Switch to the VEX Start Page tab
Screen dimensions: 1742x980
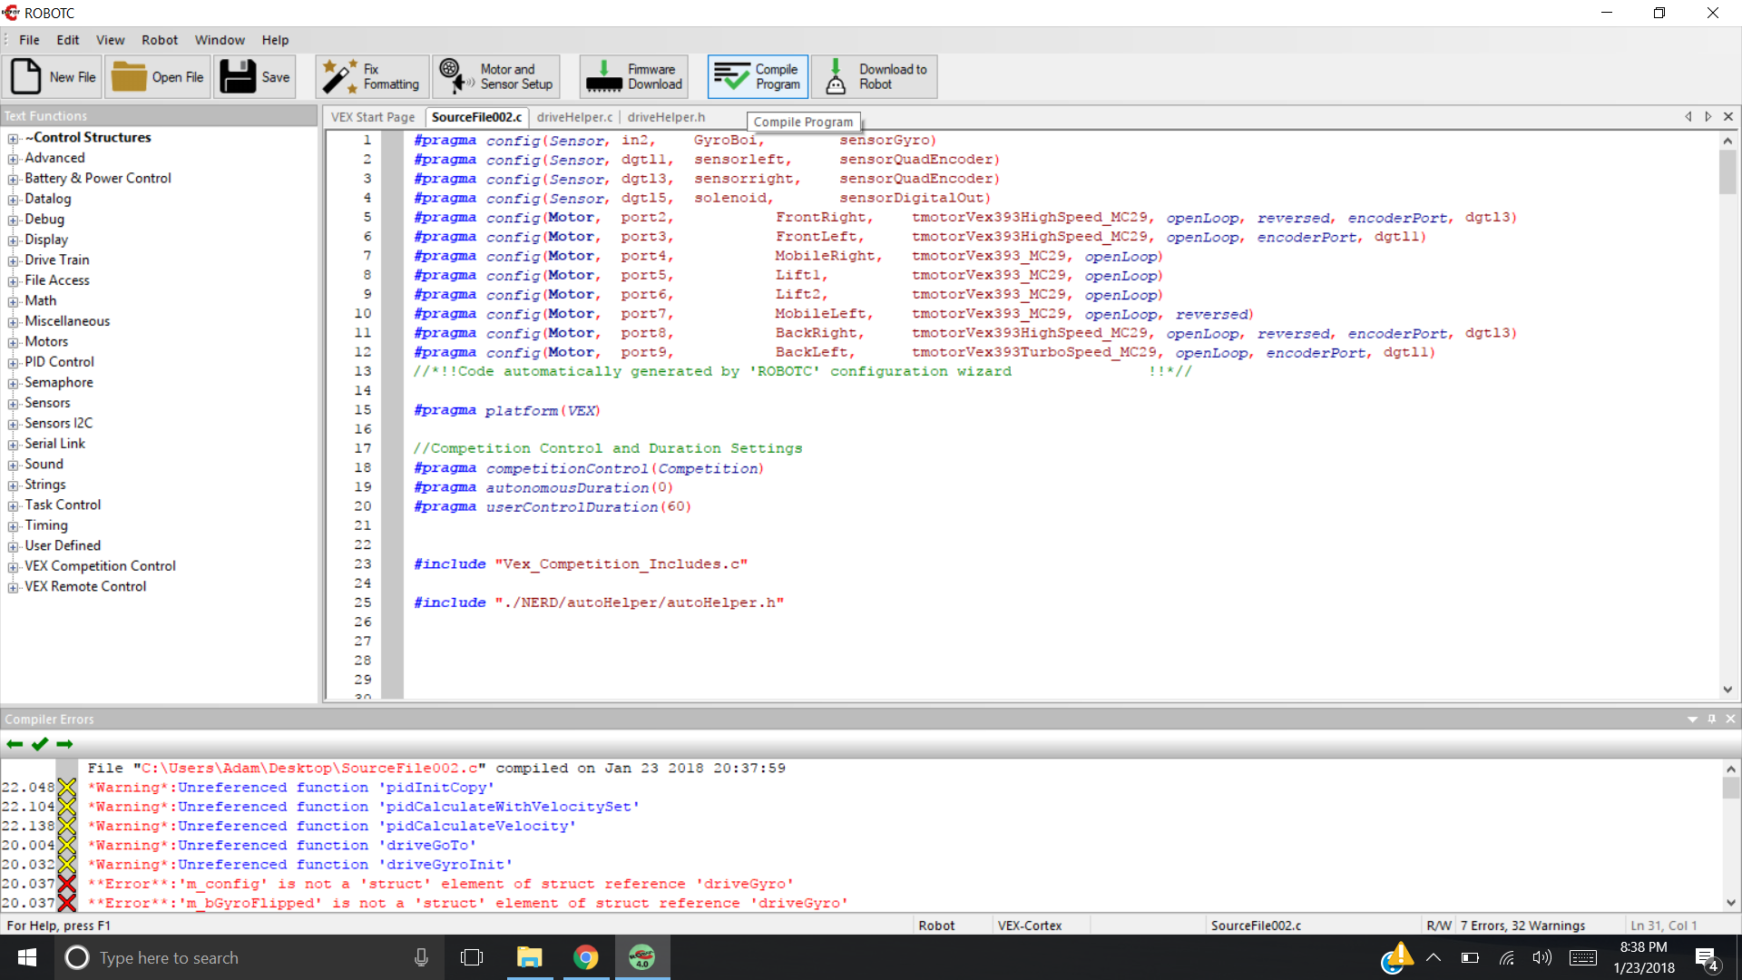(x=373, y=117)
